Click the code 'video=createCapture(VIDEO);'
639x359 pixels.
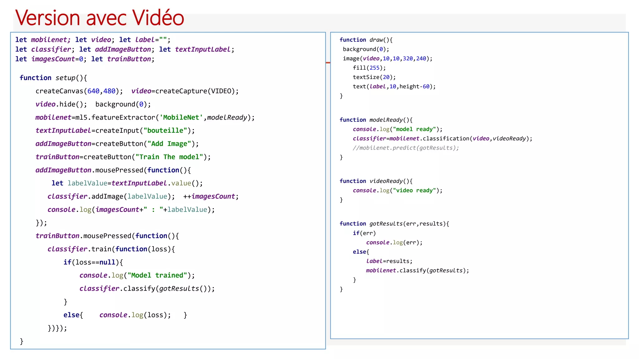tap(185, 91)
